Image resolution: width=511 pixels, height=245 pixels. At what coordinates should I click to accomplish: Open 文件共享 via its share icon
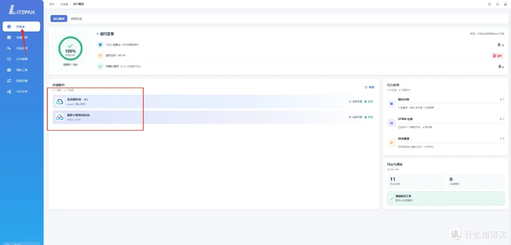click(9, 92)
